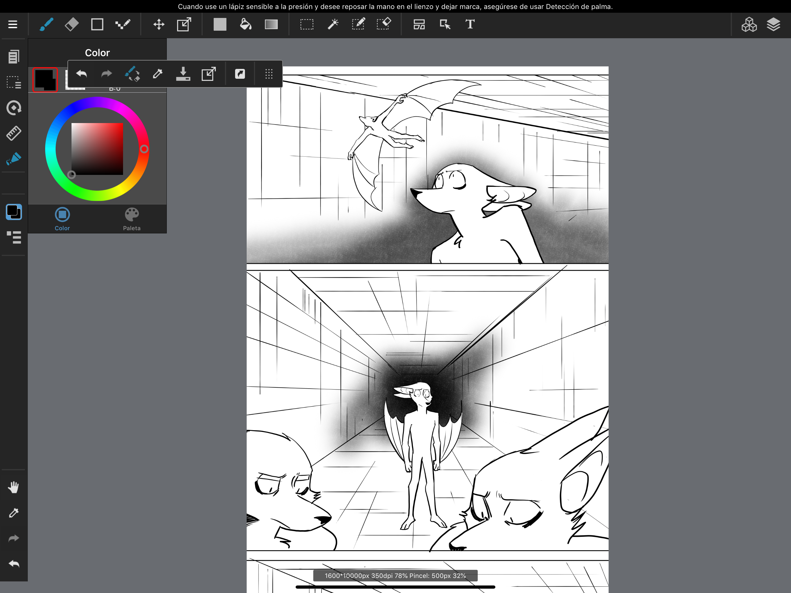Open the hamburger main menu
791x593 pixels.
13,24
